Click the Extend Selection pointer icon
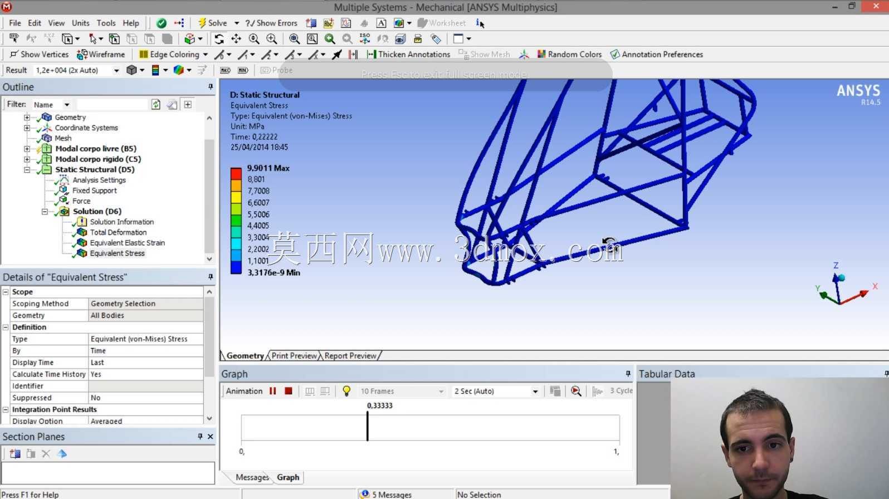The height and width of the screenshot is (499, 889). [95, 39]
